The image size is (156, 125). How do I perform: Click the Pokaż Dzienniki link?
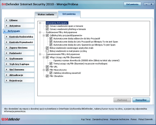[145, 119]
